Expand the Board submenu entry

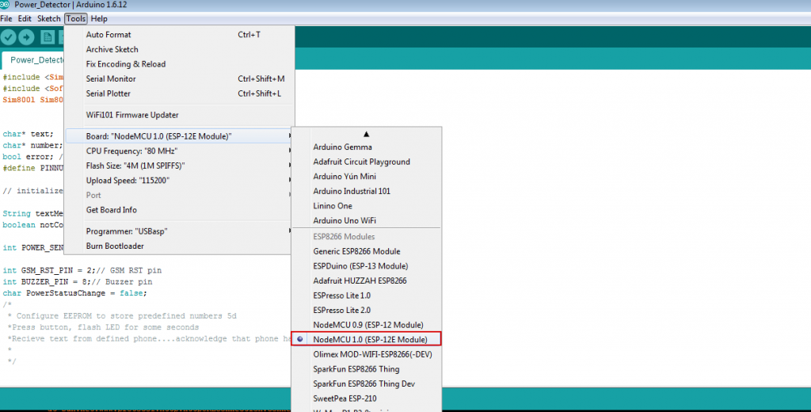click(158, 136)
